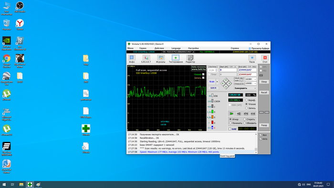Open the Recycle Bin Корзина icon

(x=7, y=25)
